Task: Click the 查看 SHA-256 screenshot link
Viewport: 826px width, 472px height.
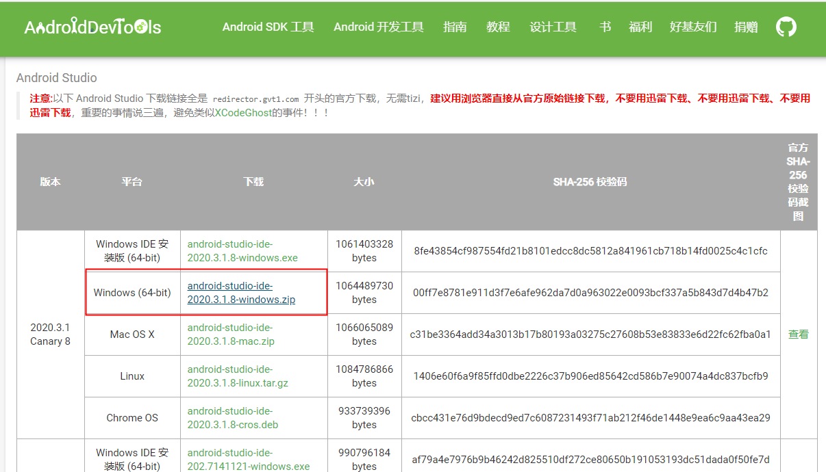Action: (x=799, y=335)
